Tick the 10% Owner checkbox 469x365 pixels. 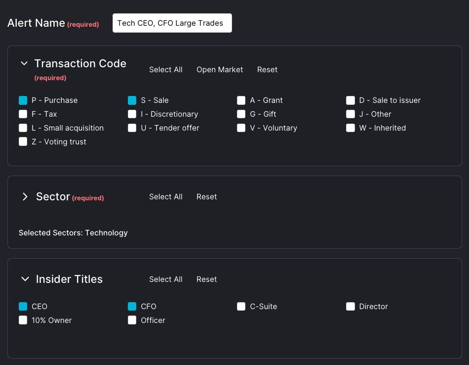pos(23,320)
